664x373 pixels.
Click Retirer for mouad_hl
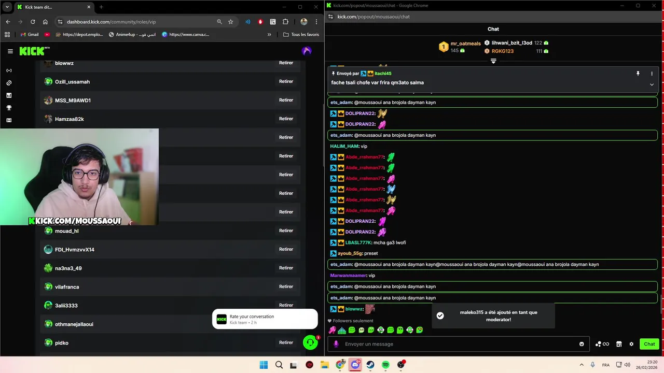(x=286, y=231)
